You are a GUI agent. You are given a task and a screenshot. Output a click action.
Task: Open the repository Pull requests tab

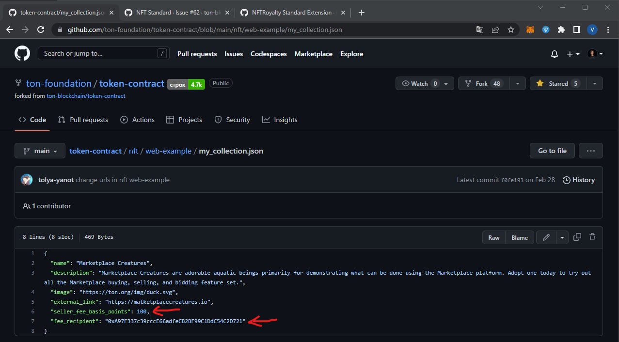pyautogui.click(x=83, y=120)
